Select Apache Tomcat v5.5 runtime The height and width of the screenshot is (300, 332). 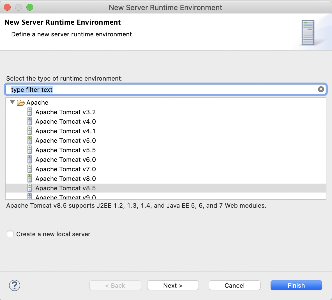[x=65, y=150]
